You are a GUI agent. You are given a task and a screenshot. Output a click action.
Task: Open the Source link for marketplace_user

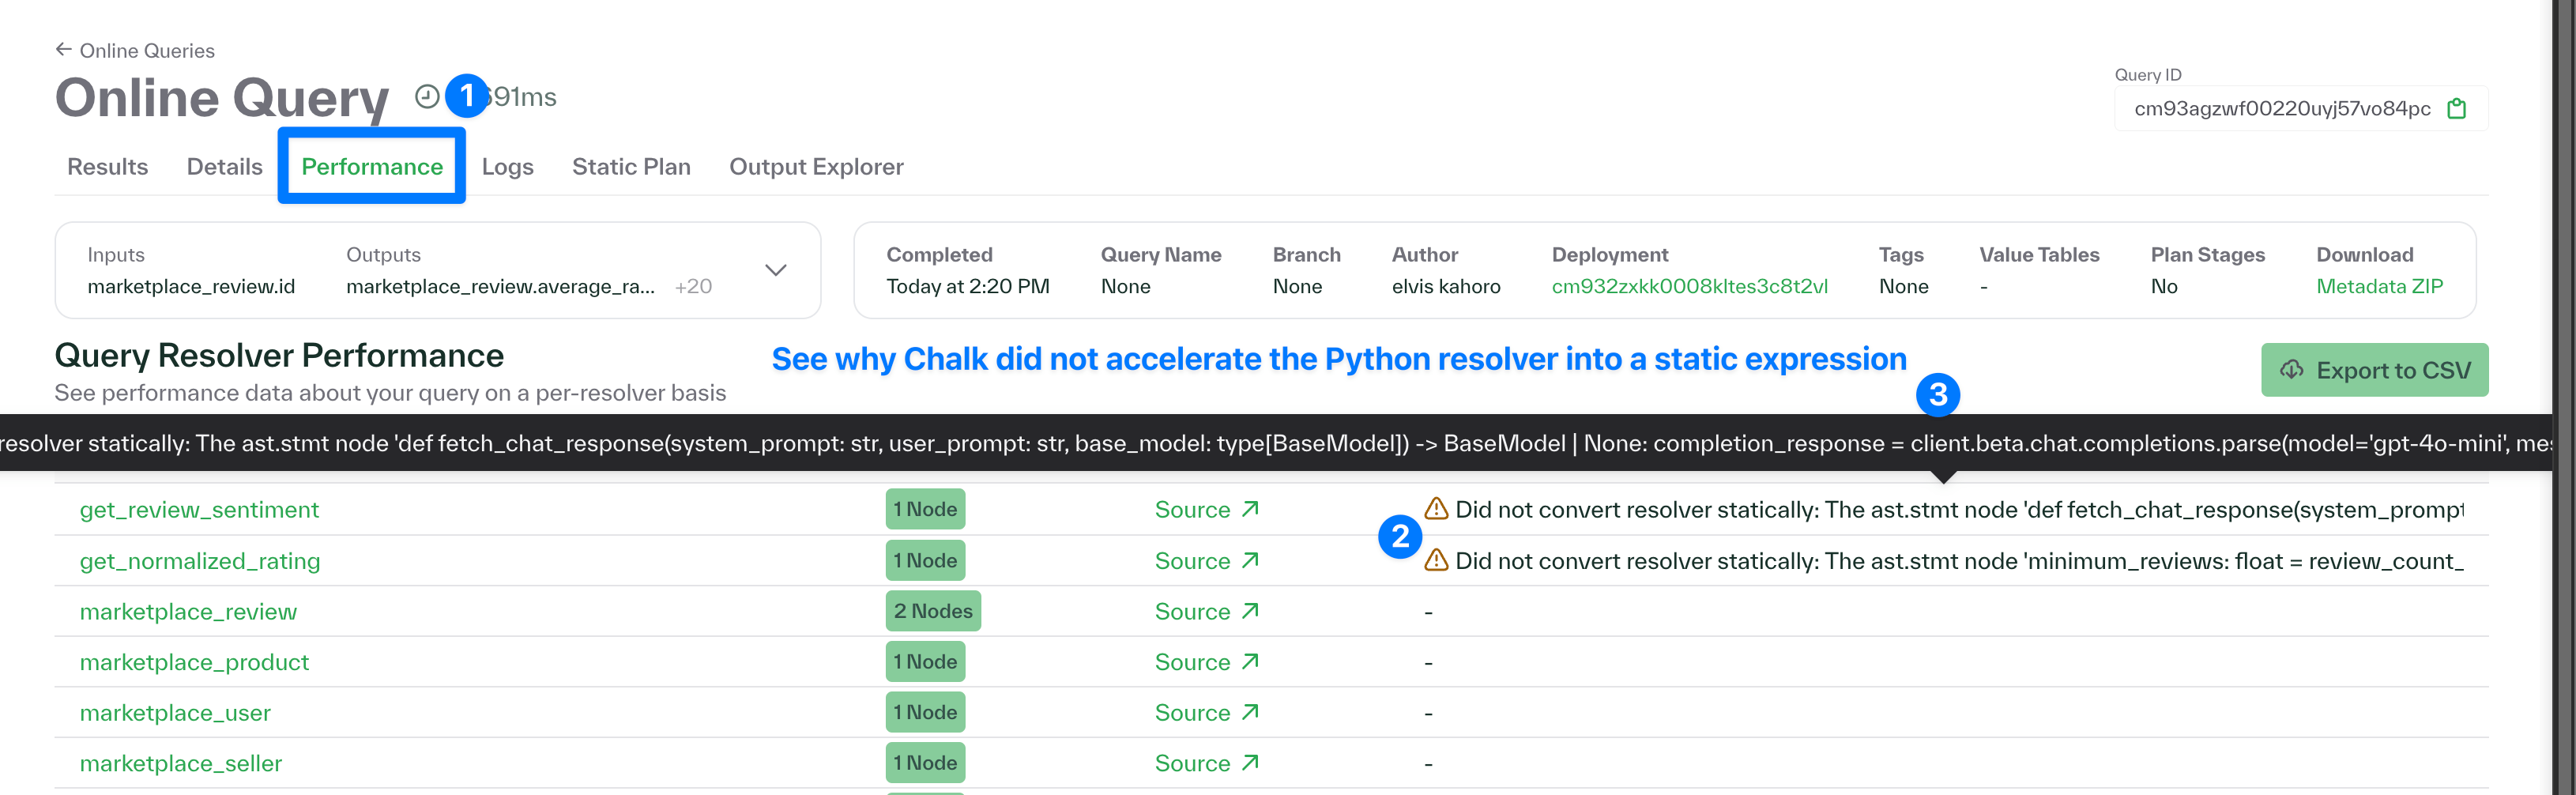click(1206, 712)
